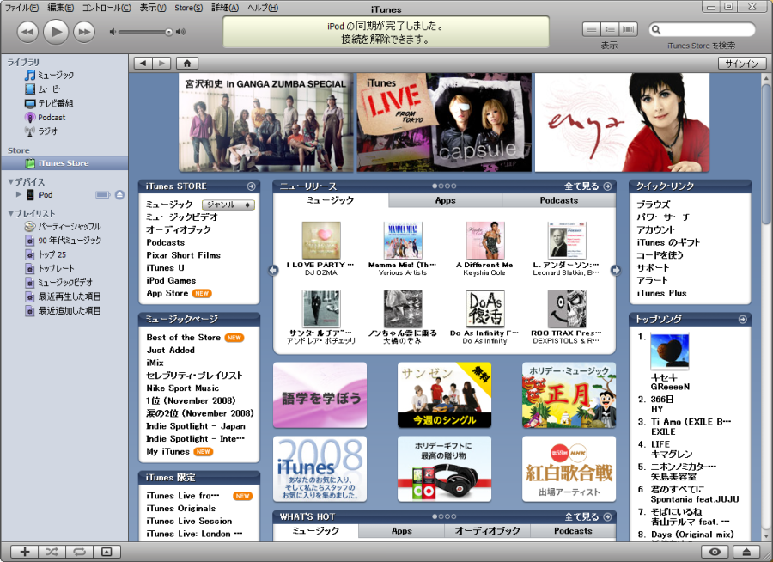Toggle shuffle at the bottom bar
Image resolution: width=773 pixels, height=562 pixels.
[52, 552]
